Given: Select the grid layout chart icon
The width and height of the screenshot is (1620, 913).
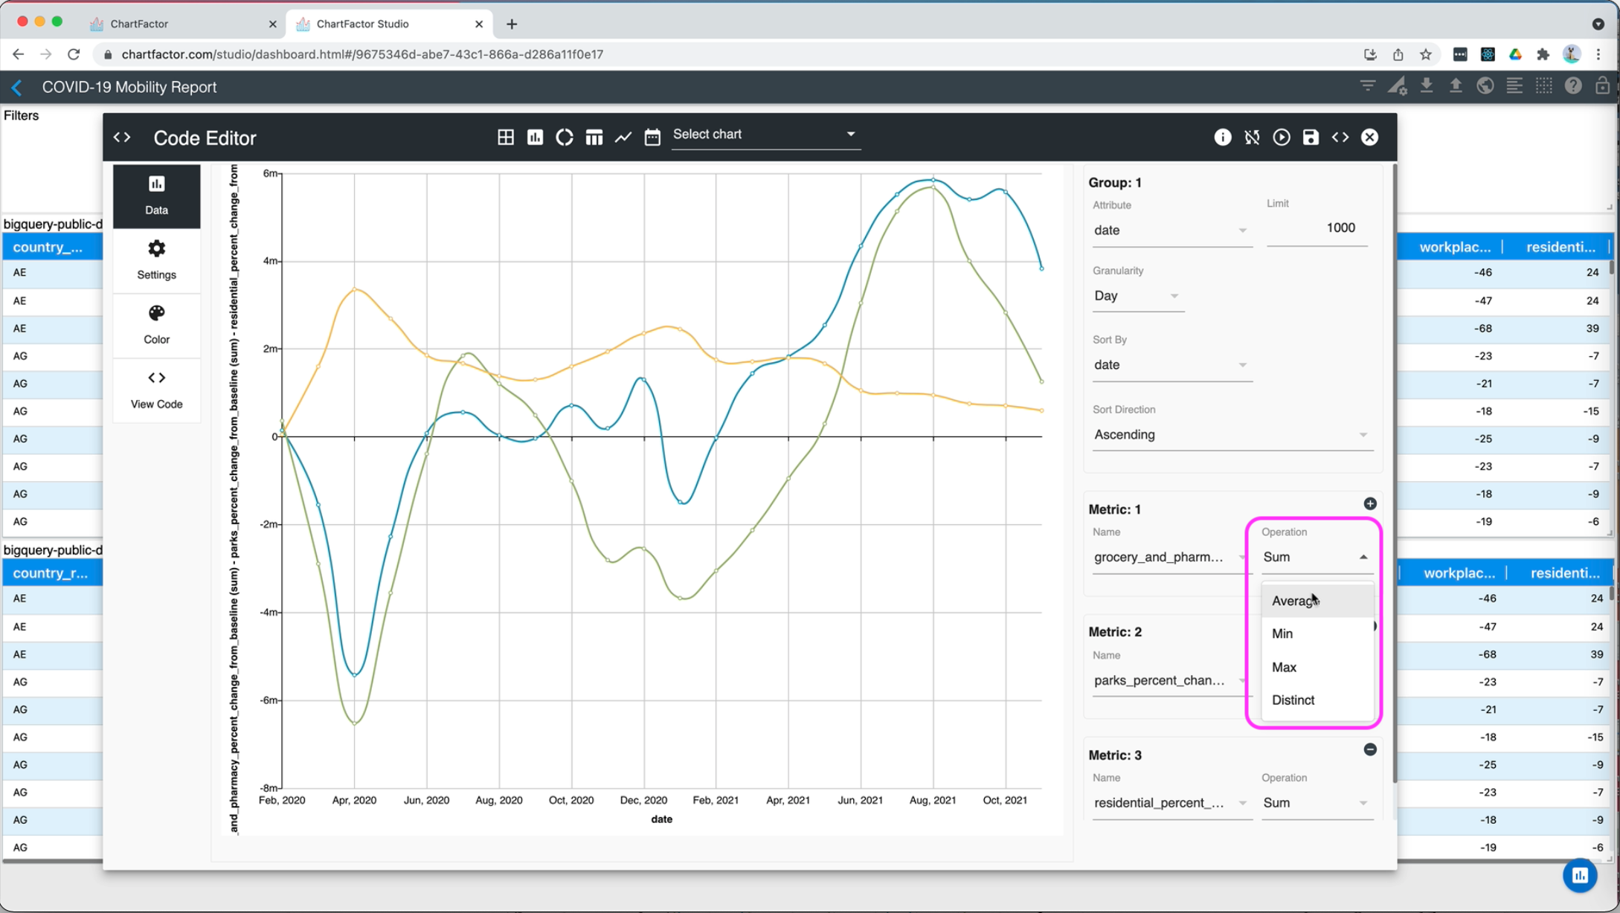Looking at the screenshot, I should click(506, 138).
